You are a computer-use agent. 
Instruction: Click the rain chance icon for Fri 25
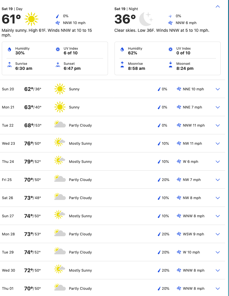(159, 180)
